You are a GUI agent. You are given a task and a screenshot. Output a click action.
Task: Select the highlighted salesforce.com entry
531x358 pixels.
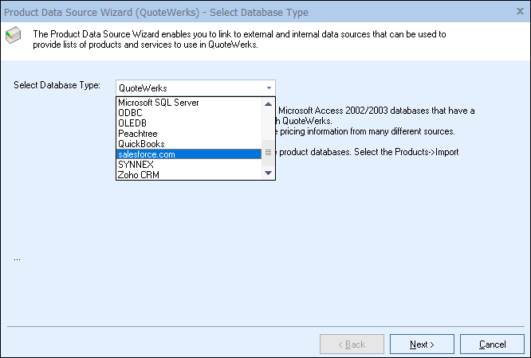189,154
